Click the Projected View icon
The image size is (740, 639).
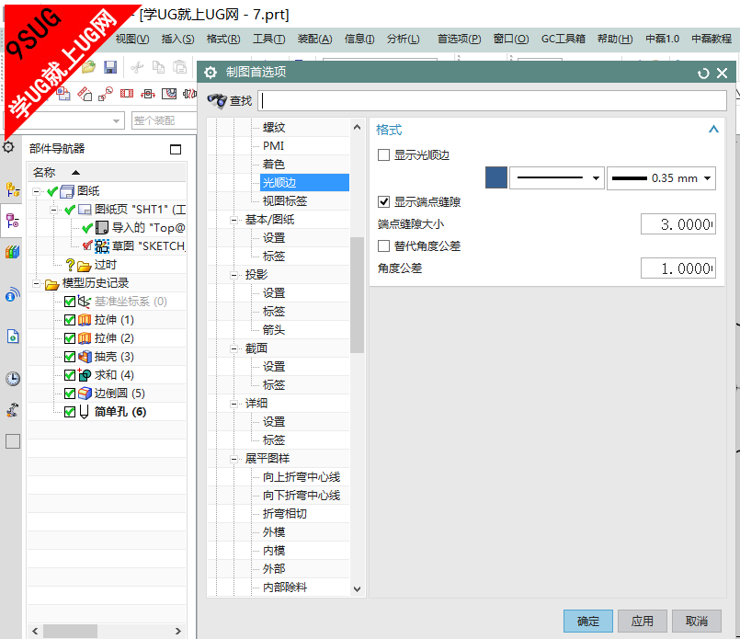pos(85,94)
